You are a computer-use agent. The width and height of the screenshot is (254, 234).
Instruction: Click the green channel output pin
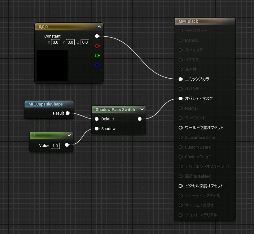click(x=97, y=56)
